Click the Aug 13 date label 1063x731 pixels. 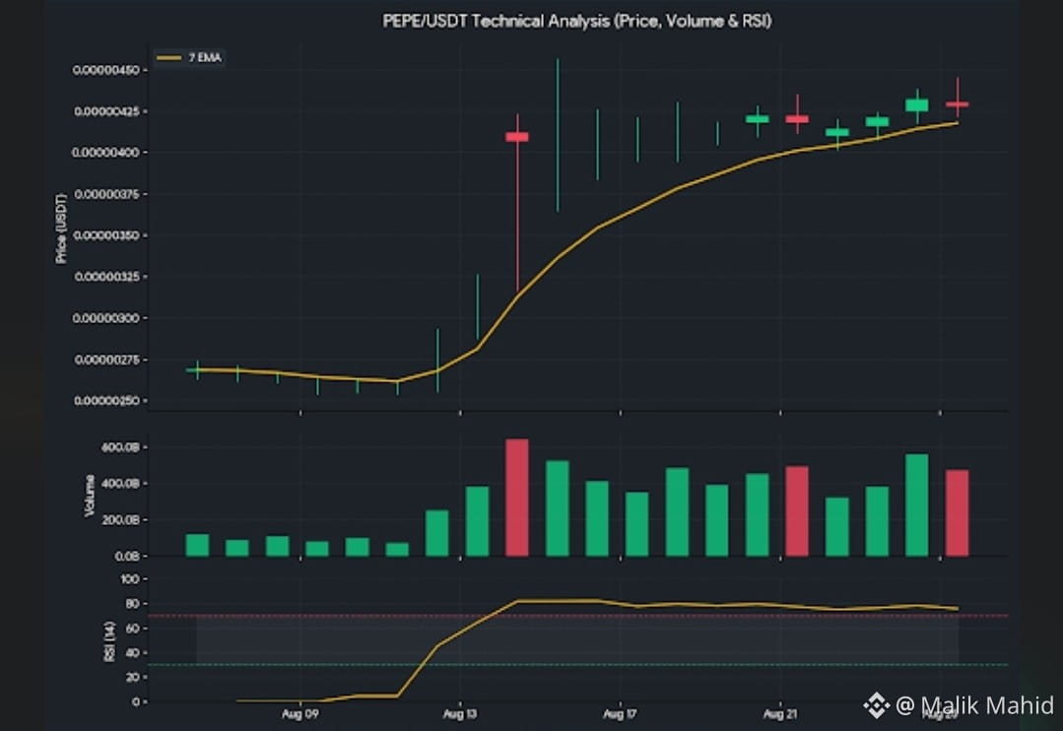(x=460, y=714)
